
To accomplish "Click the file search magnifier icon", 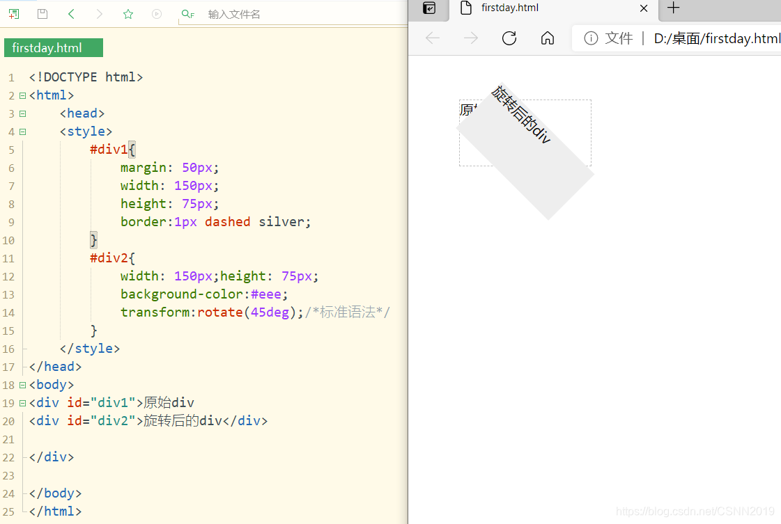I will point(188,14).
